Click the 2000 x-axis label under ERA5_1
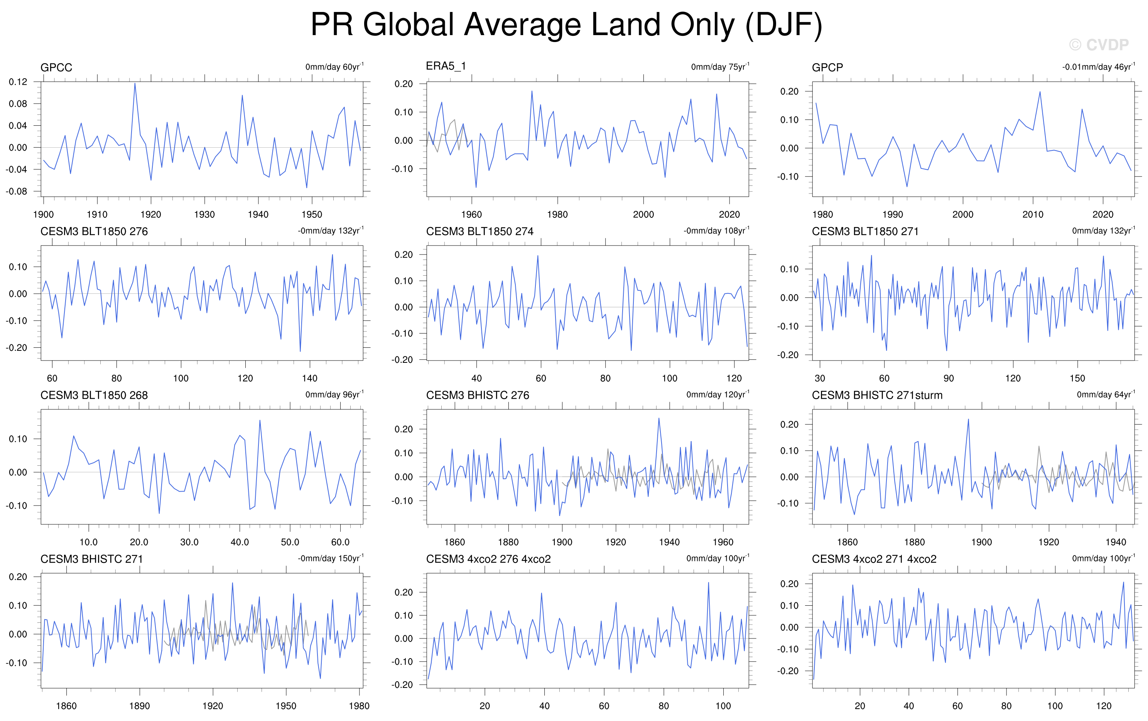The width and height of the screenshot is (1148, 721). click(x=643, y=214)
